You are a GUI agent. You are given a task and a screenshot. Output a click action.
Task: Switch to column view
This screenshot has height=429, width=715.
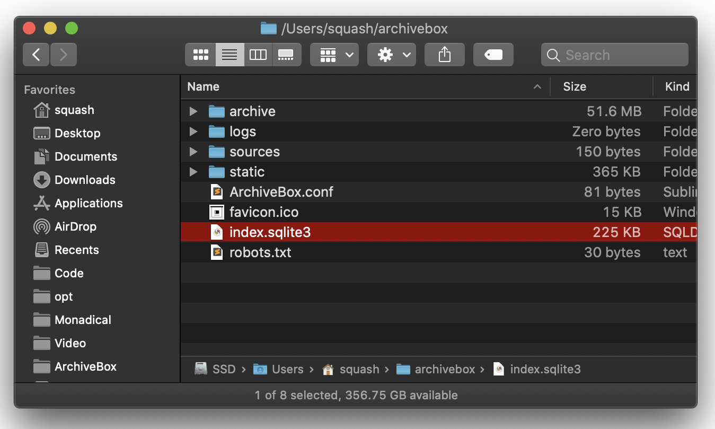pos(258,55)
